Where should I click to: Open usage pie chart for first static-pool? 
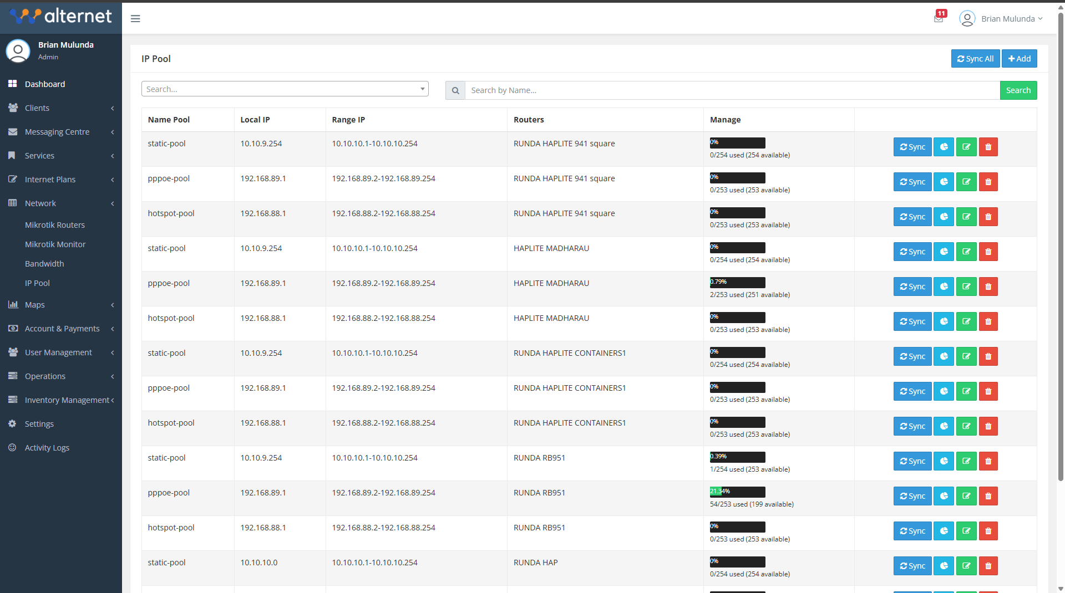click(x=944, y=147)
